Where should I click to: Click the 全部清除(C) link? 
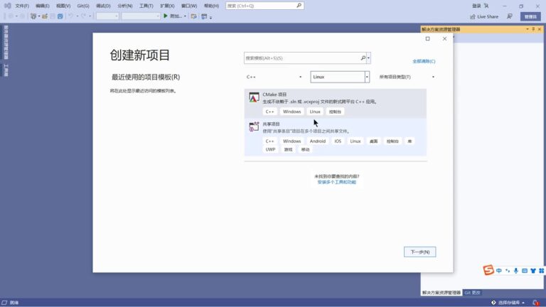(x=424, y=61)
